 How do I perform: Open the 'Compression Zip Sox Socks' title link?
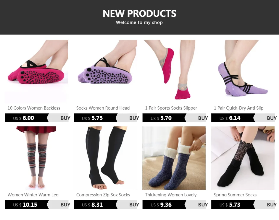[103, 195]
